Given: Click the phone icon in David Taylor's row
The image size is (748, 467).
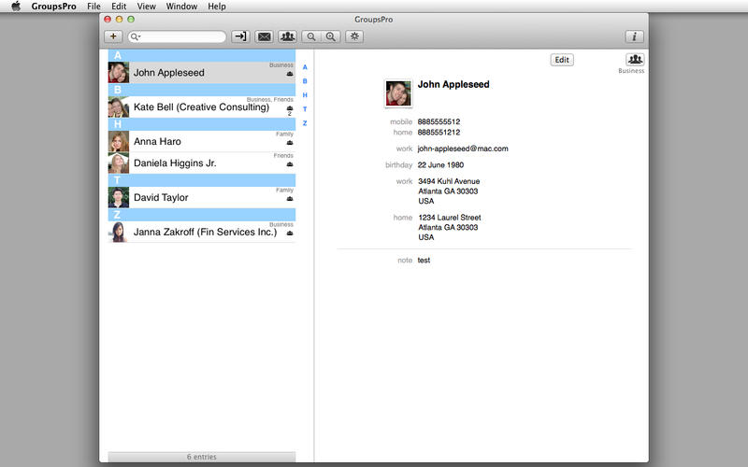Looking at the screenshot, I should click(x=290, y=199).
